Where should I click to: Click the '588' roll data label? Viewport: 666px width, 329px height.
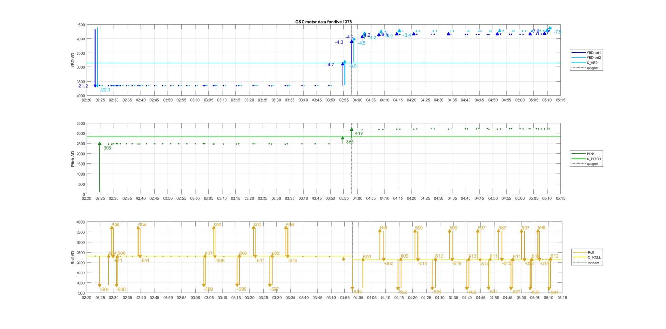click(x=383, y=228)
